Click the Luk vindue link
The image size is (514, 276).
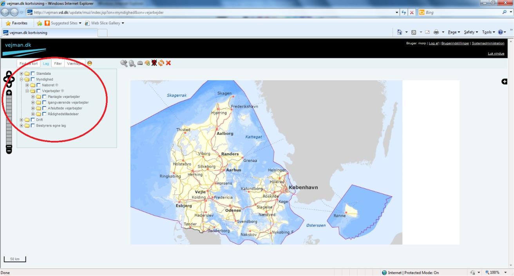pos(496,54)
